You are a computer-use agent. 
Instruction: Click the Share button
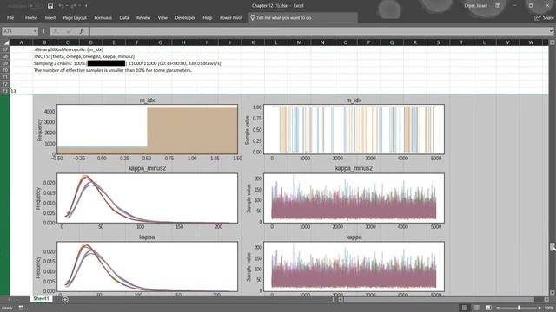[545, 17]
